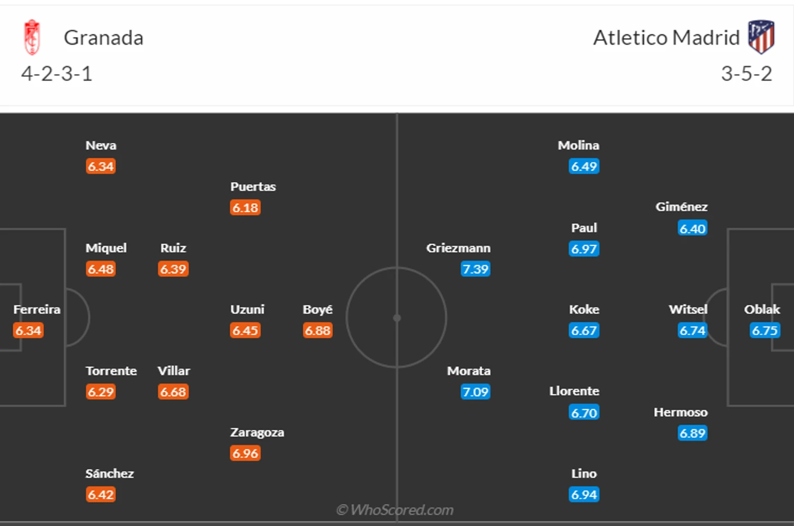Click Hermoso's 6.89 rating badge
The width and height of the screenshot is (794, 526).
[692, 434]
